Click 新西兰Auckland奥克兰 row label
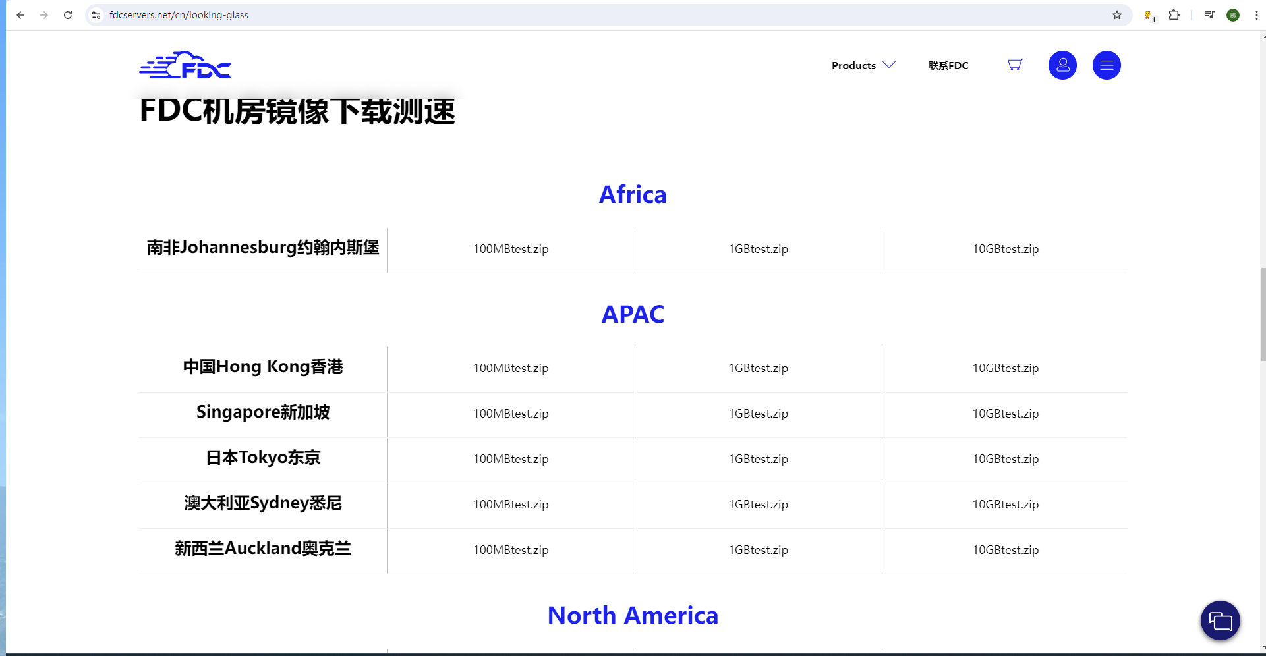Image resolution: width=1266 pixels, height=656 pixels. pyautogui.click(x=263, y=549)
